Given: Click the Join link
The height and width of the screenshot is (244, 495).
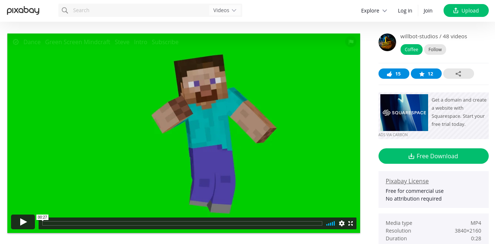Looking at the screenshot, I should point(428,11).
